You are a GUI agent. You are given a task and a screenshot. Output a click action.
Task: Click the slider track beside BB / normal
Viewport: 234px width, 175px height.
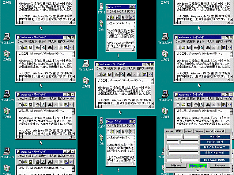[182, 153]
